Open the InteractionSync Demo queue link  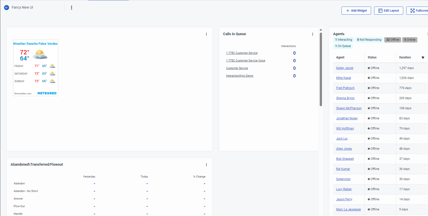[x=240, y=76]
